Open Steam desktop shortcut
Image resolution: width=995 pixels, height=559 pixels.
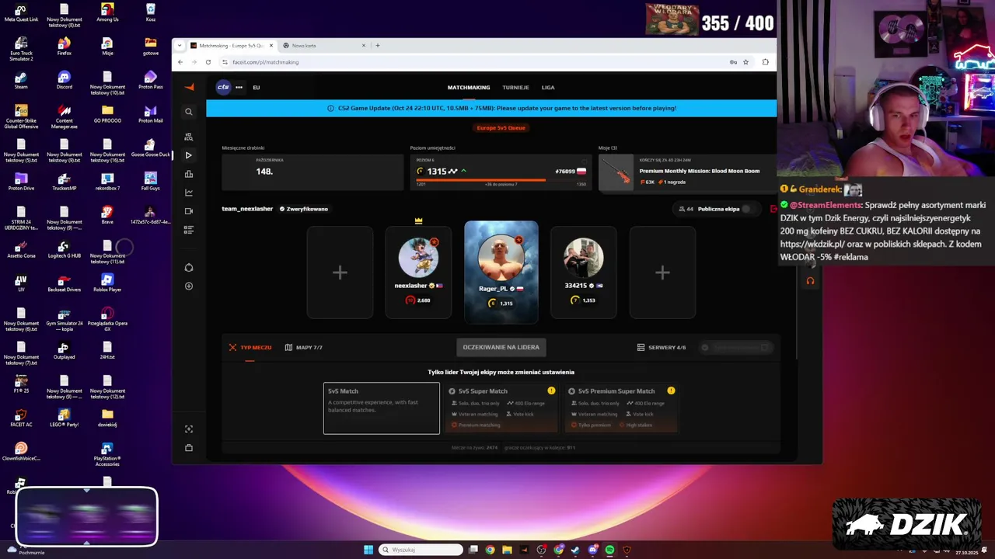[21, 80]
